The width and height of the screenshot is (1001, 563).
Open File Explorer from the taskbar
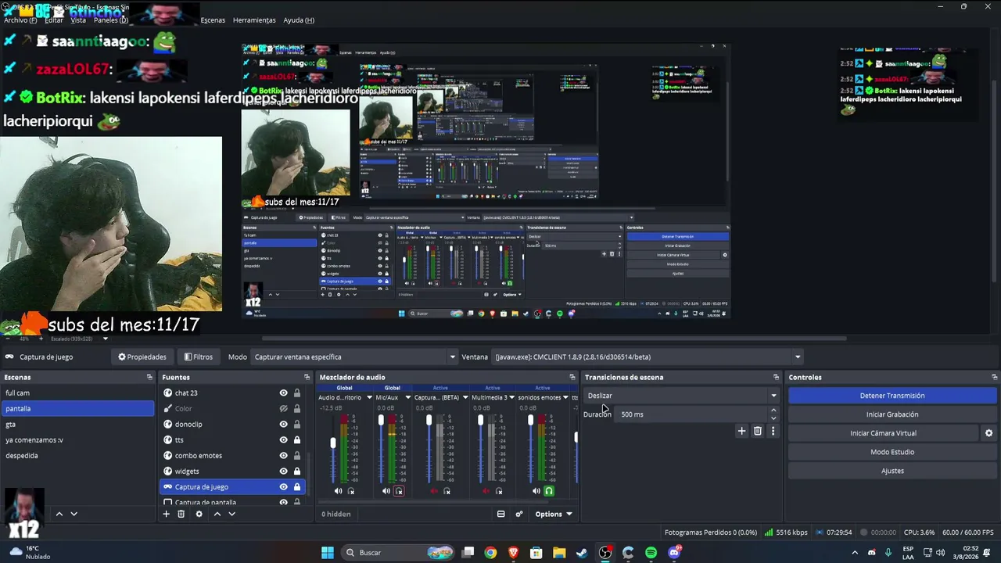point(559,553)
